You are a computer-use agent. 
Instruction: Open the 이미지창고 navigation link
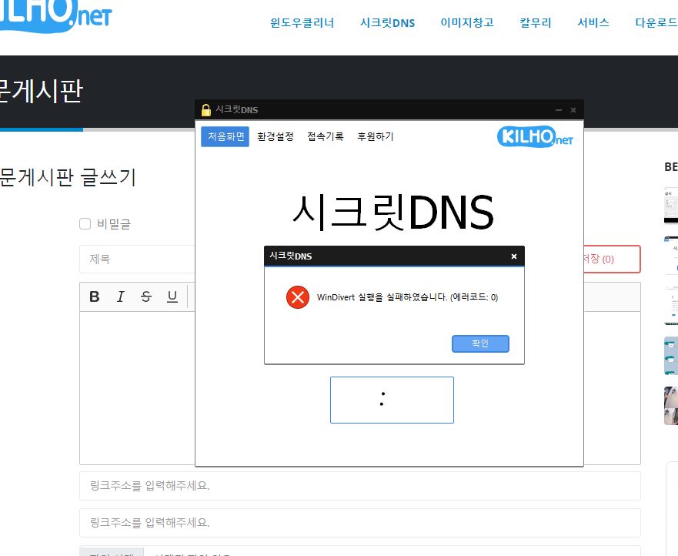coord(466,23)
